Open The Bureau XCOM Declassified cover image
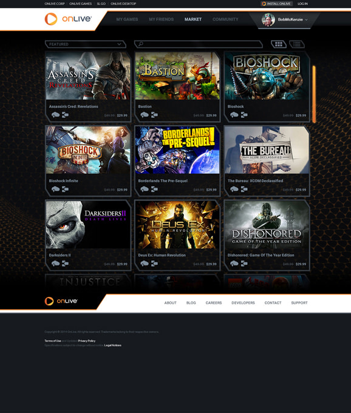This screenshot has width=351, height=413. [267, 150]
